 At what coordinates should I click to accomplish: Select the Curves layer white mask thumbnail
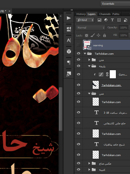[113, 74]
